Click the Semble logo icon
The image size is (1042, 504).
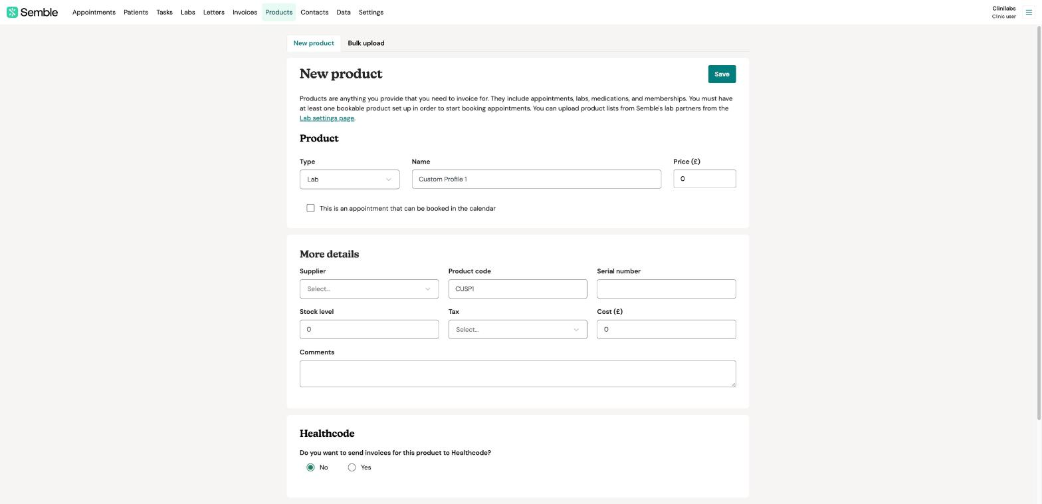point(12,13)
